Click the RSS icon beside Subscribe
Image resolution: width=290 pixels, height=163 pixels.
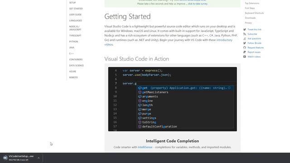click(245, 34)
